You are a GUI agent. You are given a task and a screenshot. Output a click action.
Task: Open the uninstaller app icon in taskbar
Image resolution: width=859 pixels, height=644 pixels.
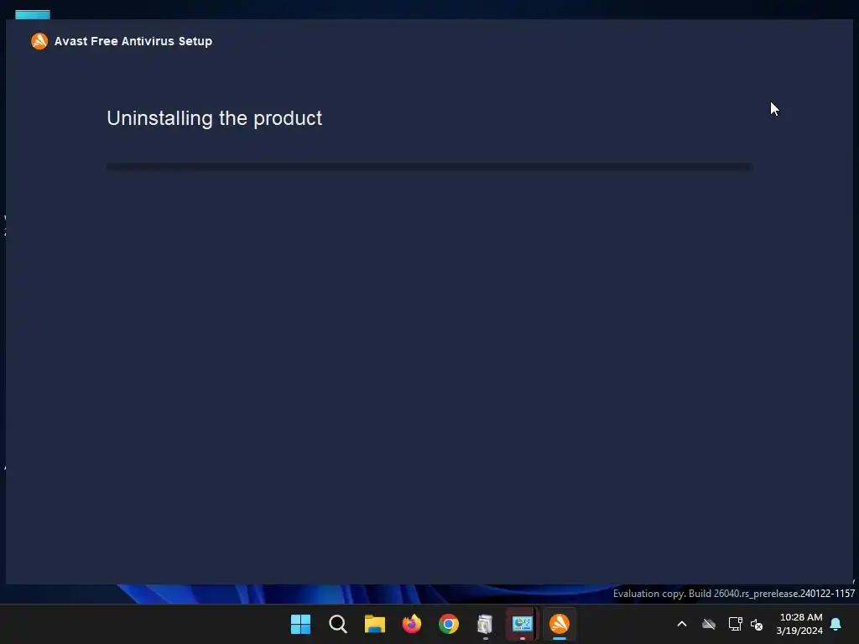485,624
